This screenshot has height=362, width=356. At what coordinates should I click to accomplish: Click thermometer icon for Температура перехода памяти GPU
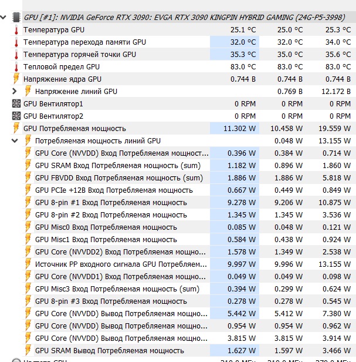pyautogui.click(x=16, y=42)
